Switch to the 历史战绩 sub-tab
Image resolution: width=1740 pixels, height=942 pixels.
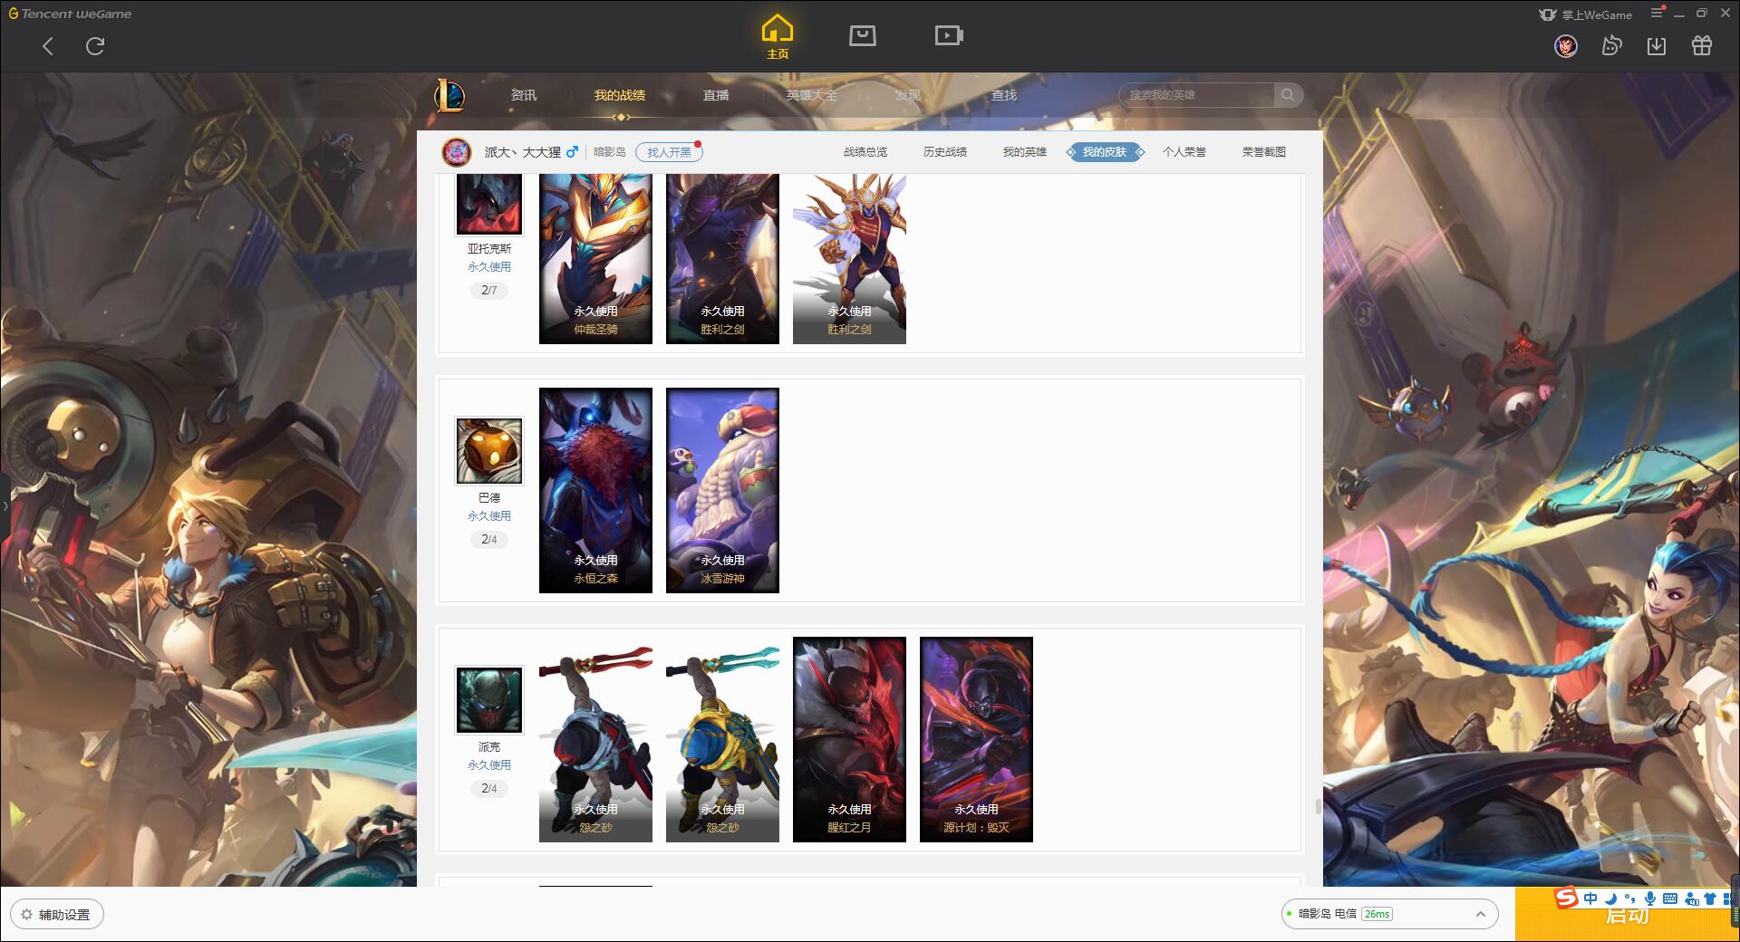945,152
